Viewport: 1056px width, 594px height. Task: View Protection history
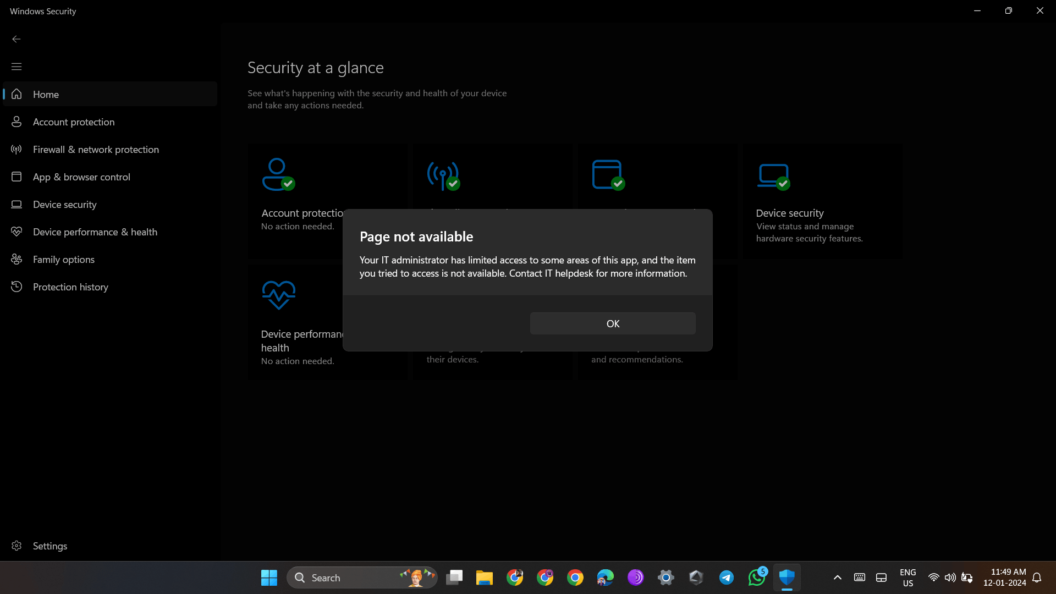point(70,287)
